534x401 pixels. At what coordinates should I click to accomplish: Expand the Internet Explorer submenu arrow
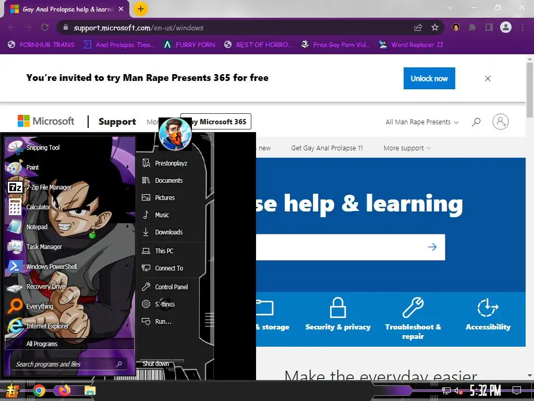pos(128,326)
